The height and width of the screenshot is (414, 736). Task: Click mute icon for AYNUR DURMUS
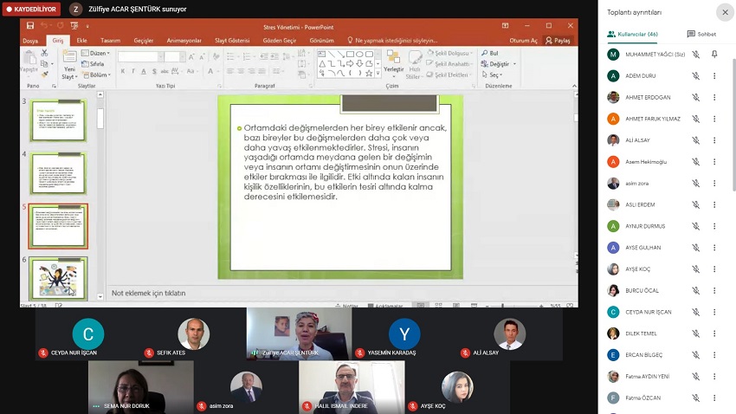click(695, 226)
